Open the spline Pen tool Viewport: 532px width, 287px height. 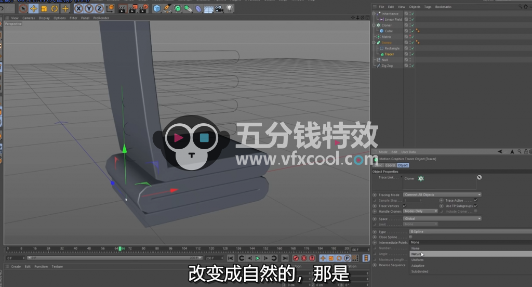[x=167, y=9]
